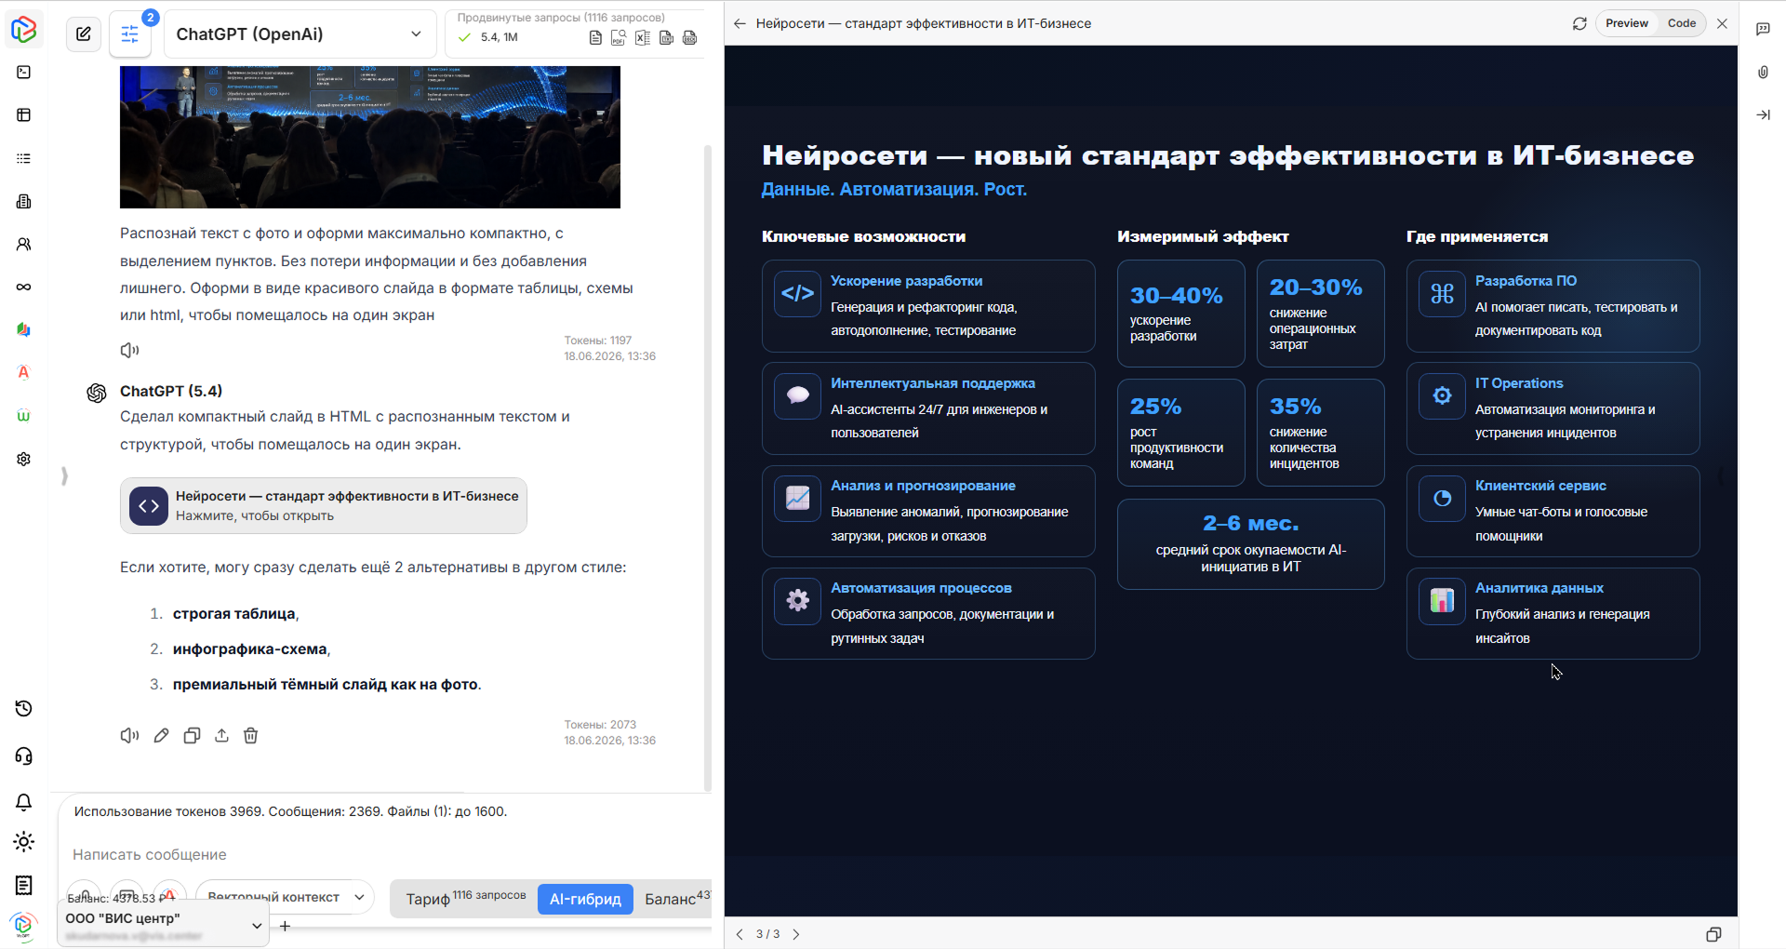Click the plain document file icon in header
1786x949 pixels.
(x=595, y=37)
